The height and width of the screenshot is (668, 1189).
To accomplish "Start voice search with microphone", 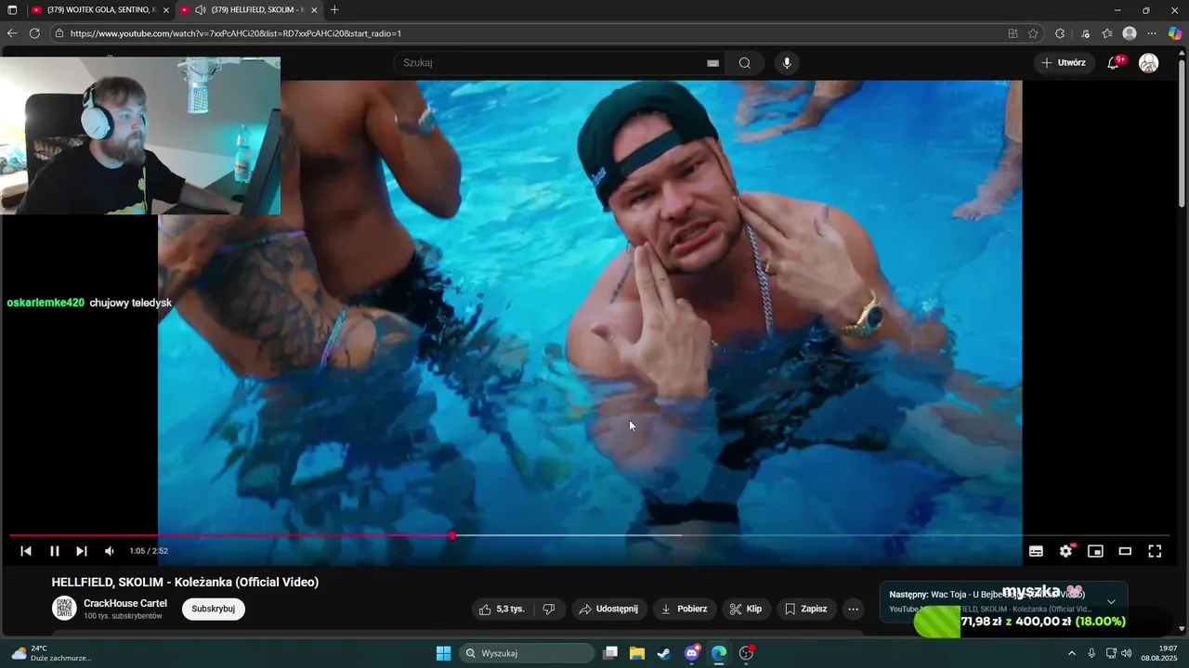I will [787, 63].
